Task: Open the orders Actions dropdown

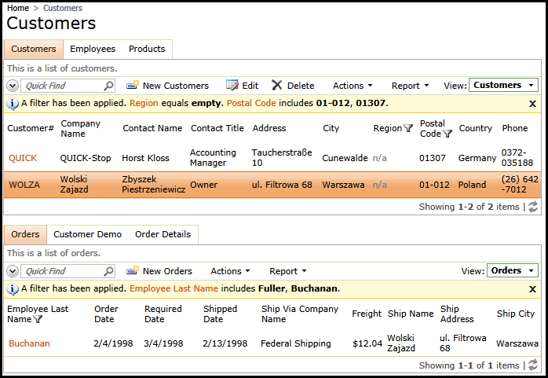Action: (230, 271)
